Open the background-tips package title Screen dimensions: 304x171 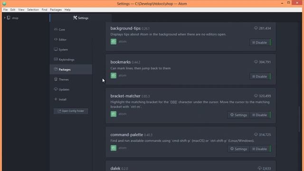(125, 28)
